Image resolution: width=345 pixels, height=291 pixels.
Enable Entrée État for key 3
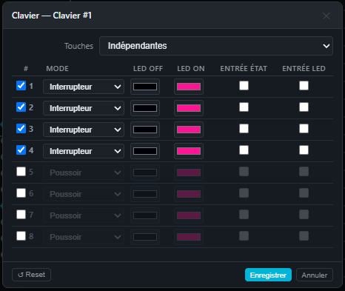(x=244, y=129)
